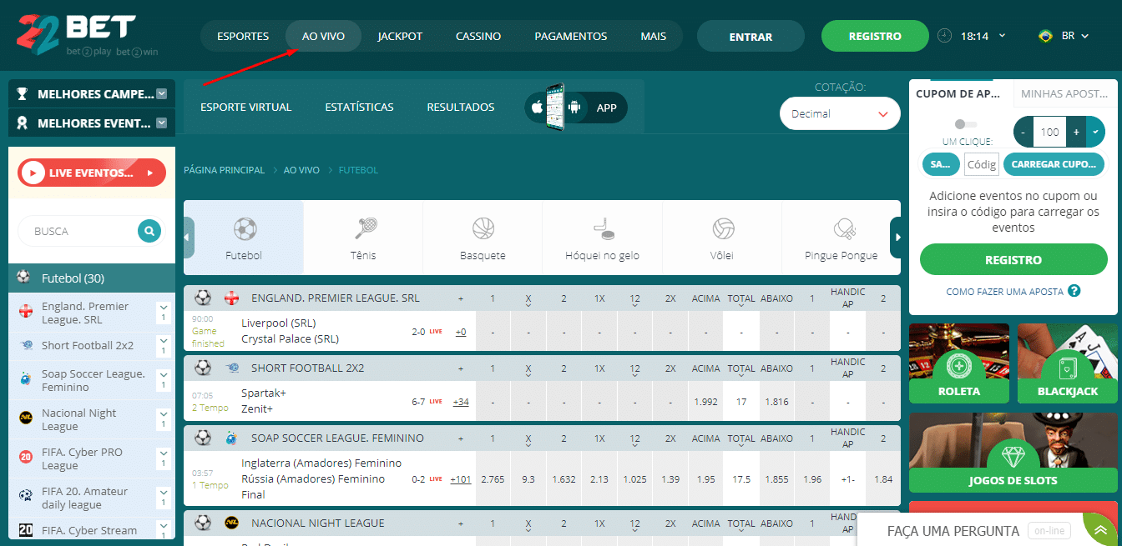Click the Nacional Night League sidebar logo

click(25, 419)
